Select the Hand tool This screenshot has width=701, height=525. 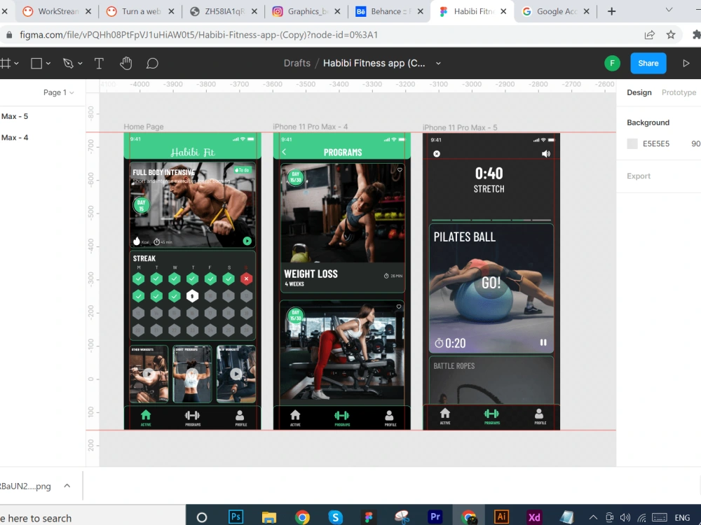pos(126,64)
